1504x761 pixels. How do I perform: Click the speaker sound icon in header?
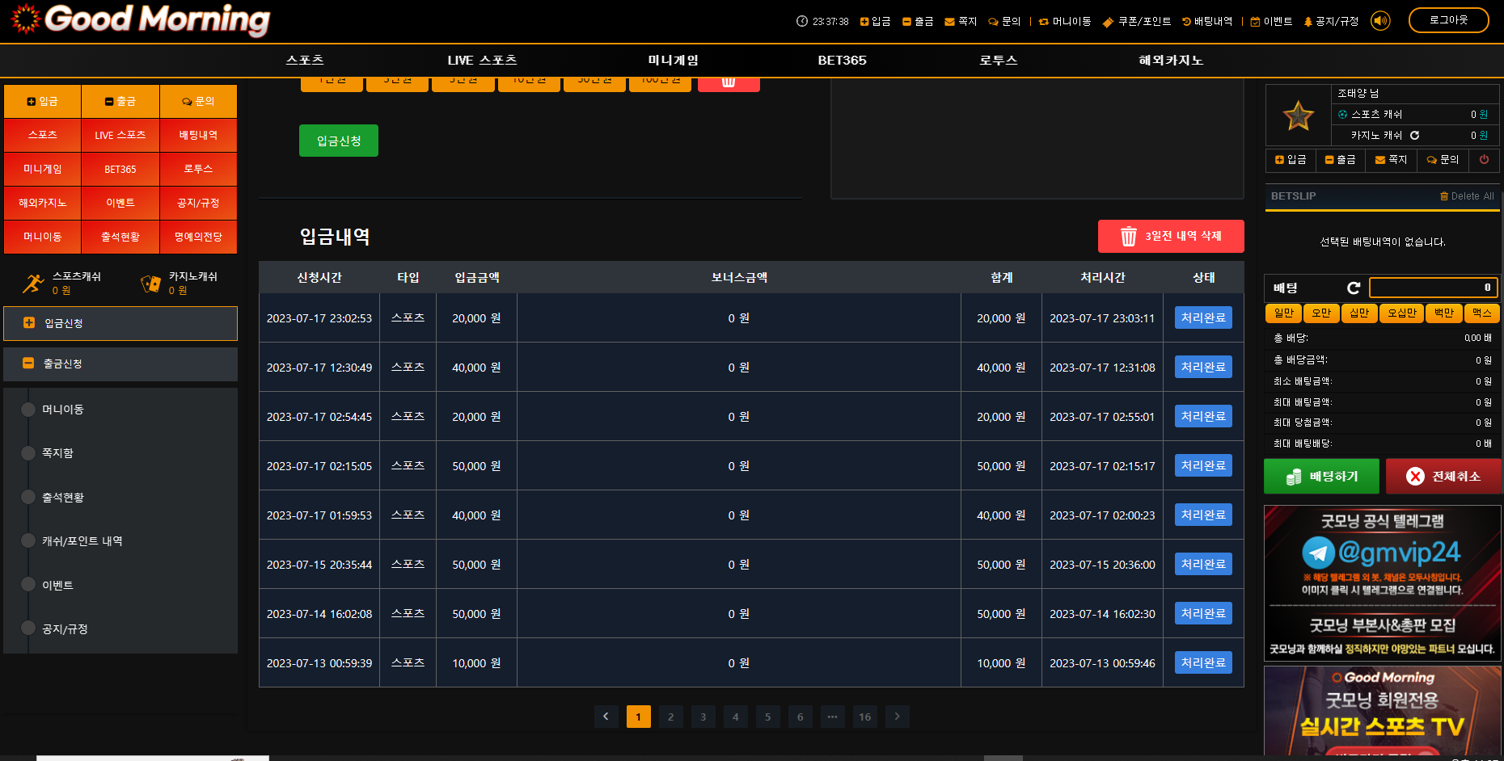tap(1380, 21)
